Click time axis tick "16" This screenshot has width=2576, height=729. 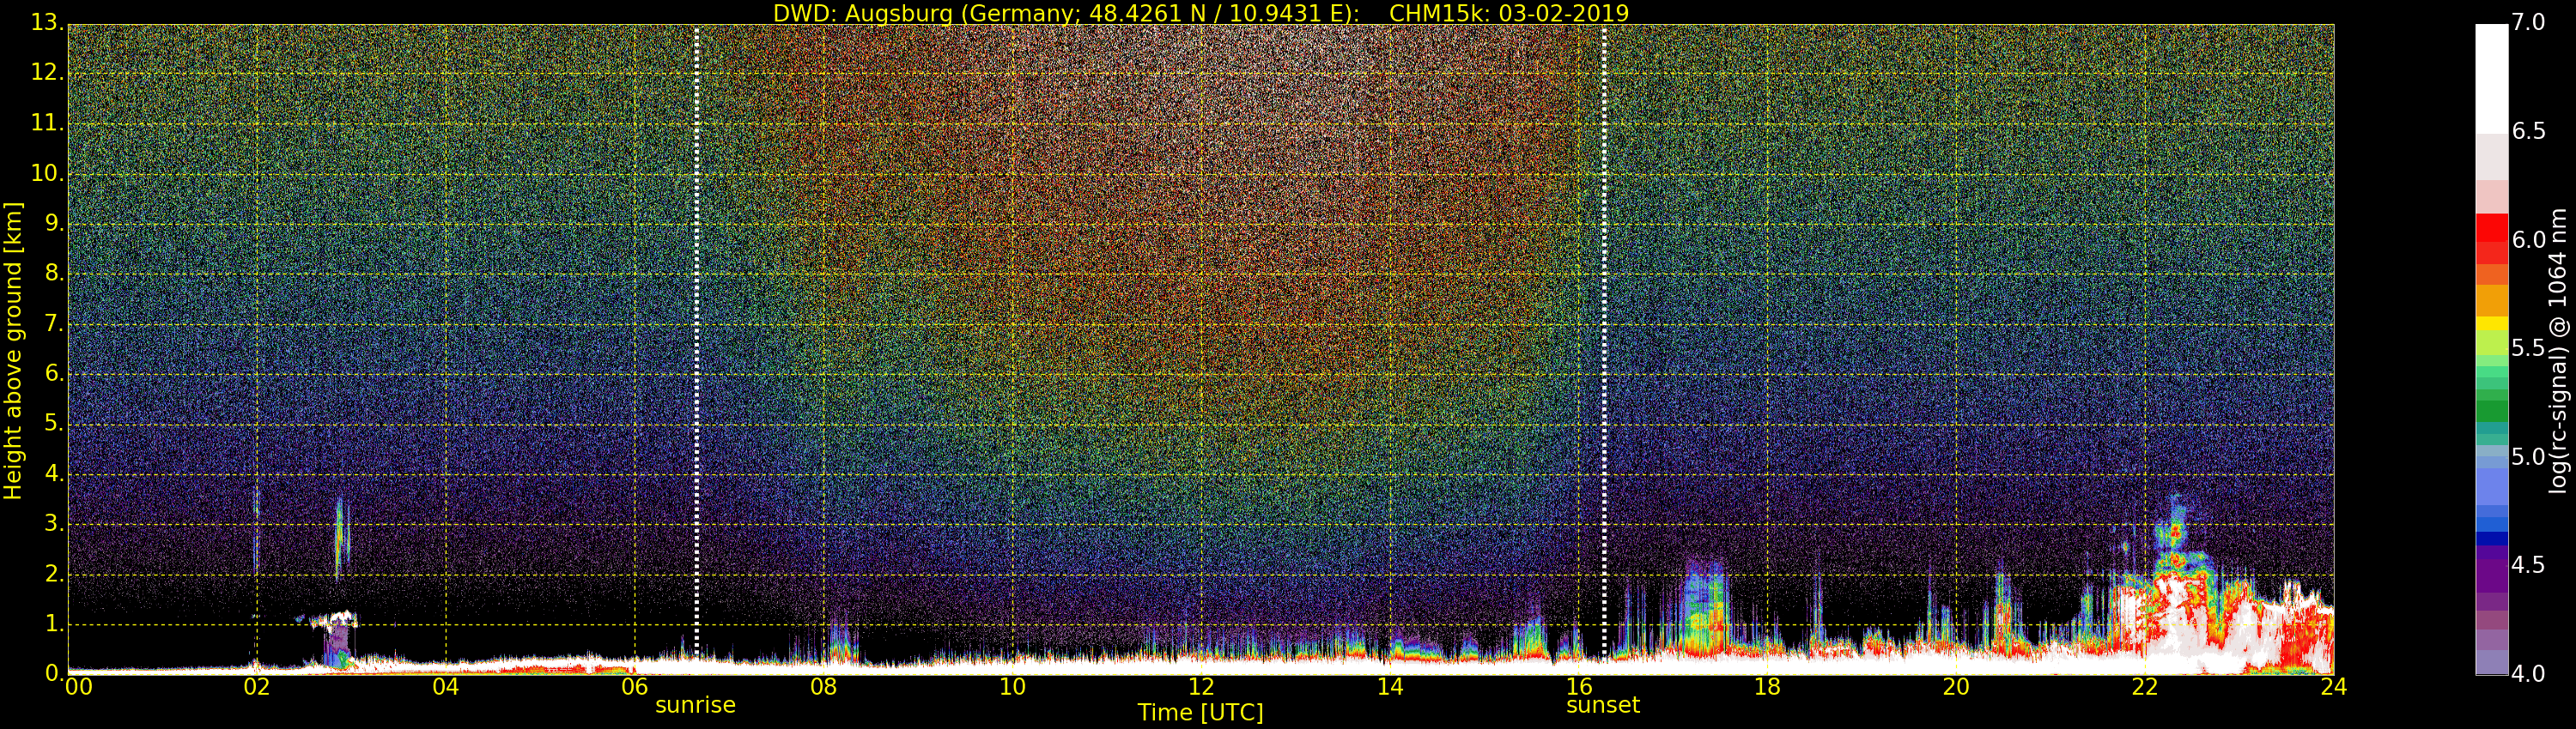1579,686
